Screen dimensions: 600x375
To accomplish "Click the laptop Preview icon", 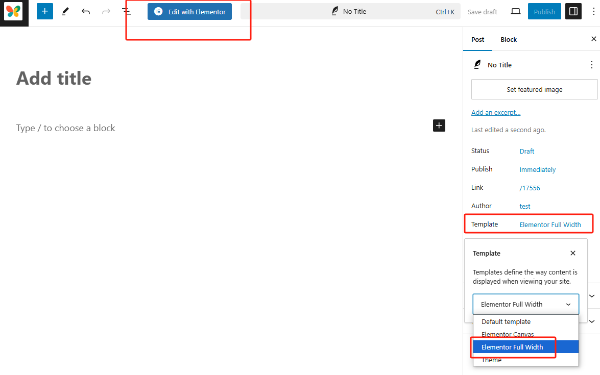I will pos(516,11).
